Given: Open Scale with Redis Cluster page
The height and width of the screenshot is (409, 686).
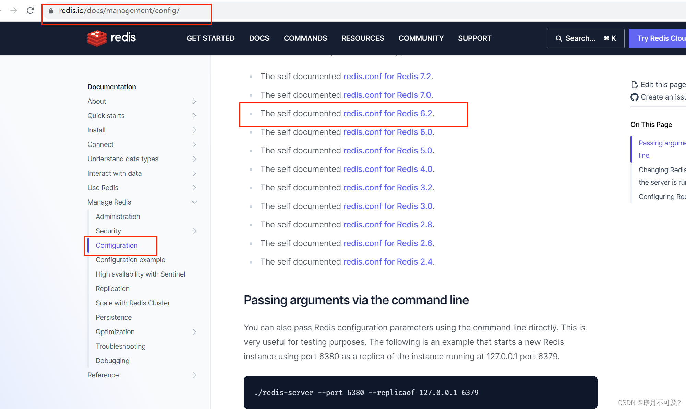Looking at the screenshot, I should 133,303.
